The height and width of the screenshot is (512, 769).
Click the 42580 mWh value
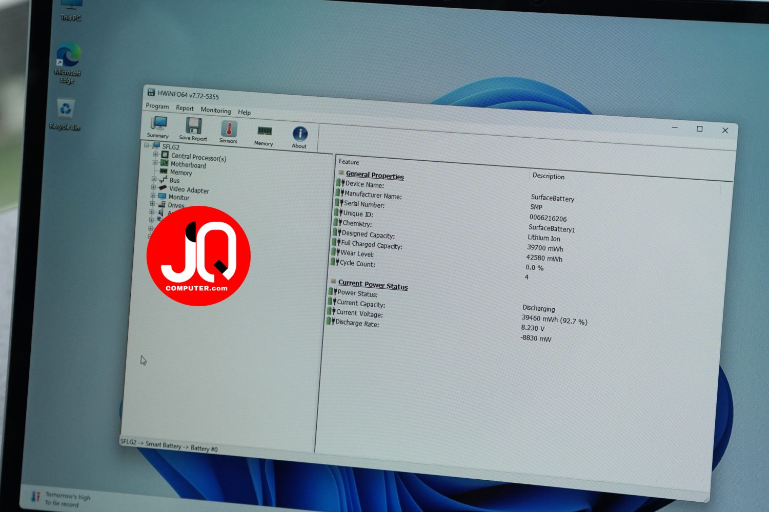coord(544,258)
